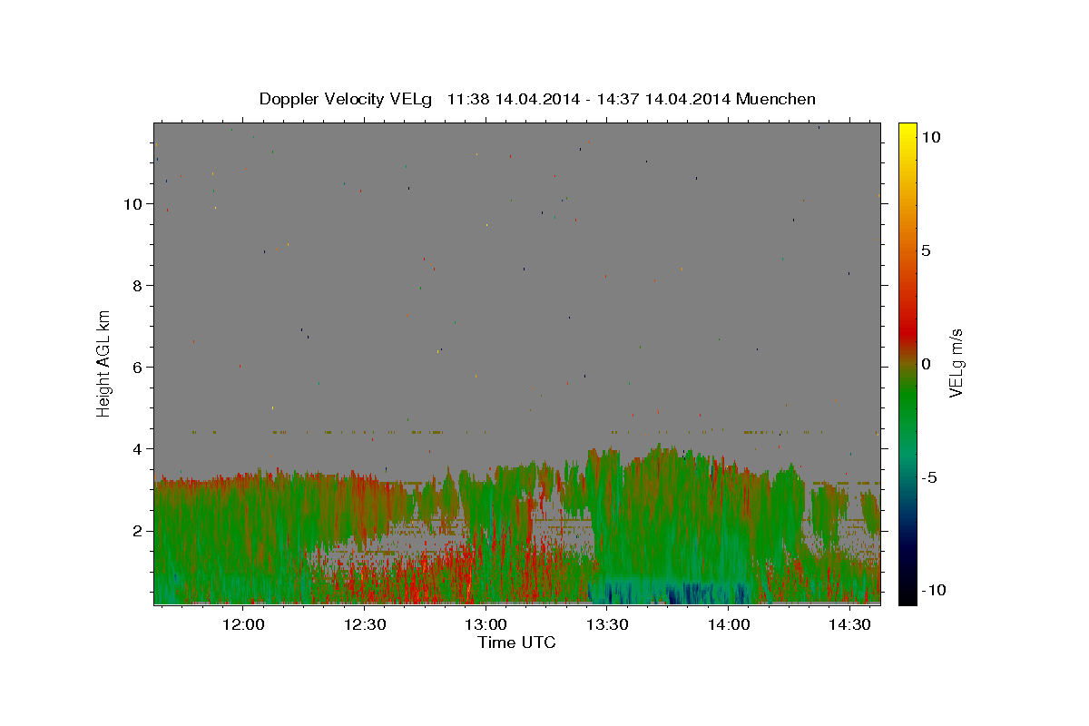1089x726 pixels.
Task: Click the height tick label 10
Action: coord(133,203)
